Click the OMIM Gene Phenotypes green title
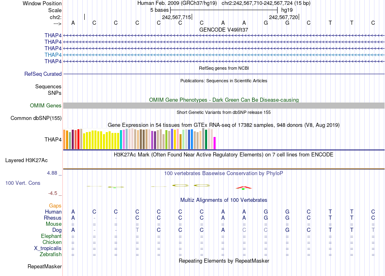385x276 pixels. (x=224, y=100)
